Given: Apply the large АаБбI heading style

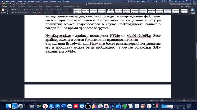Looking at the screenshot, I should click(110, 11).
